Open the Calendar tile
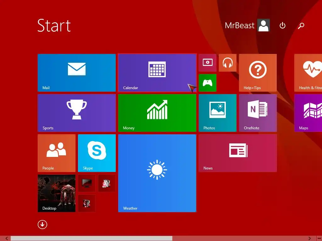Image resolution: width=322 pixels, height=241 pixels. tap(157, 73)
